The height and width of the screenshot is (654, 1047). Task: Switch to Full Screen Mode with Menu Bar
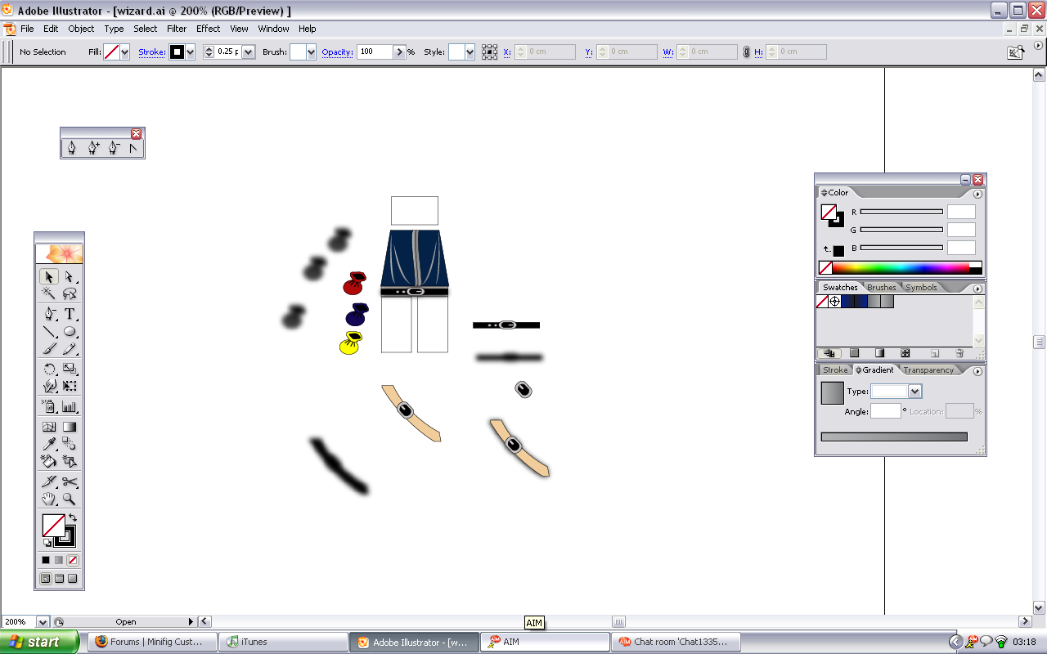click(x=59, y=579)
